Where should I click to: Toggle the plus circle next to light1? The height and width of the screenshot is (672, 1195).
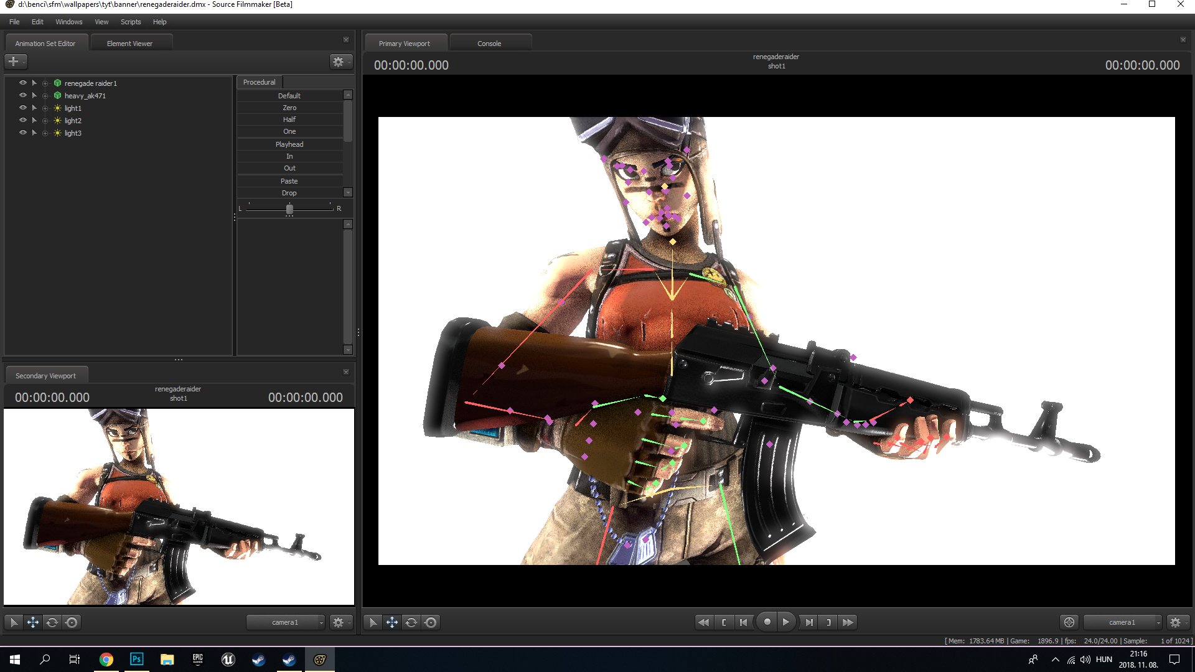[x=45, y=108]
